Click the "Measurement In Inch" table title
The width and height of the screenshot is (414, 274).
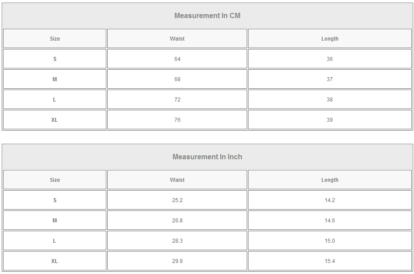tap(207, 157)
